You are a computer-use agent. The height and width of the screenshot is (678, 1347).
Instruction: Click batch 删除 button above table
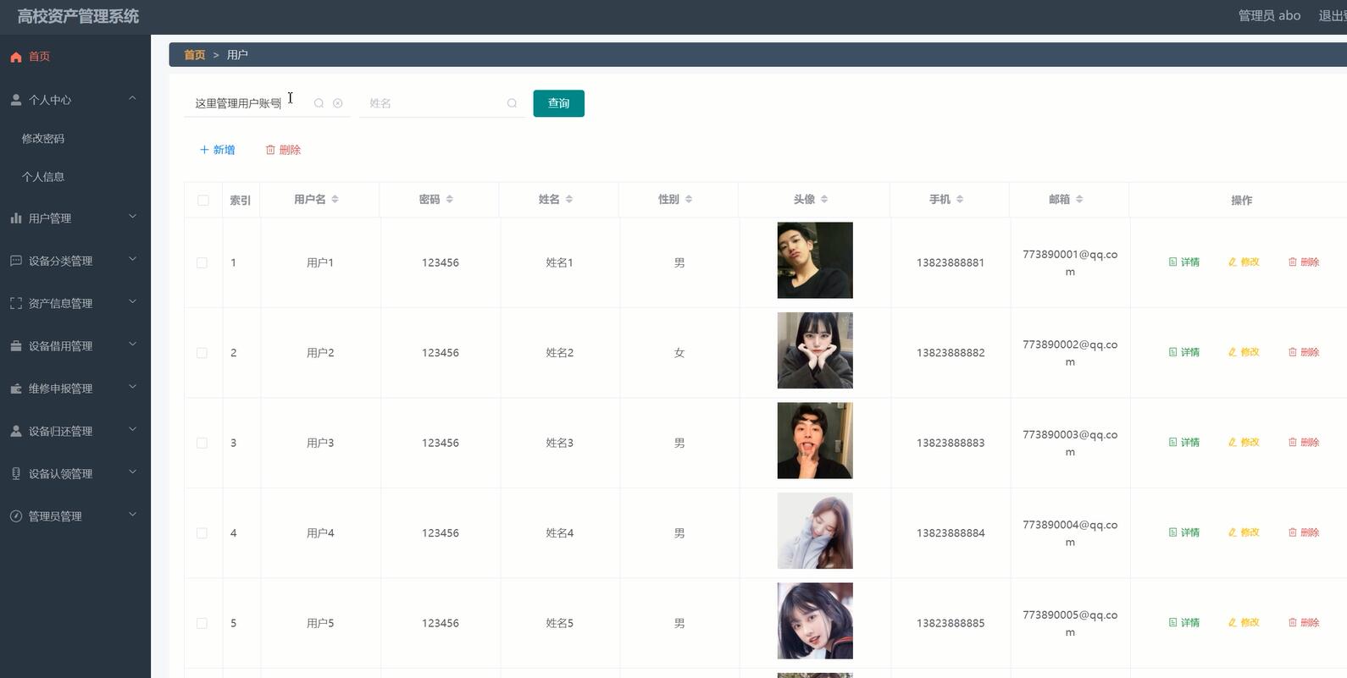click(x=284, y=150)
